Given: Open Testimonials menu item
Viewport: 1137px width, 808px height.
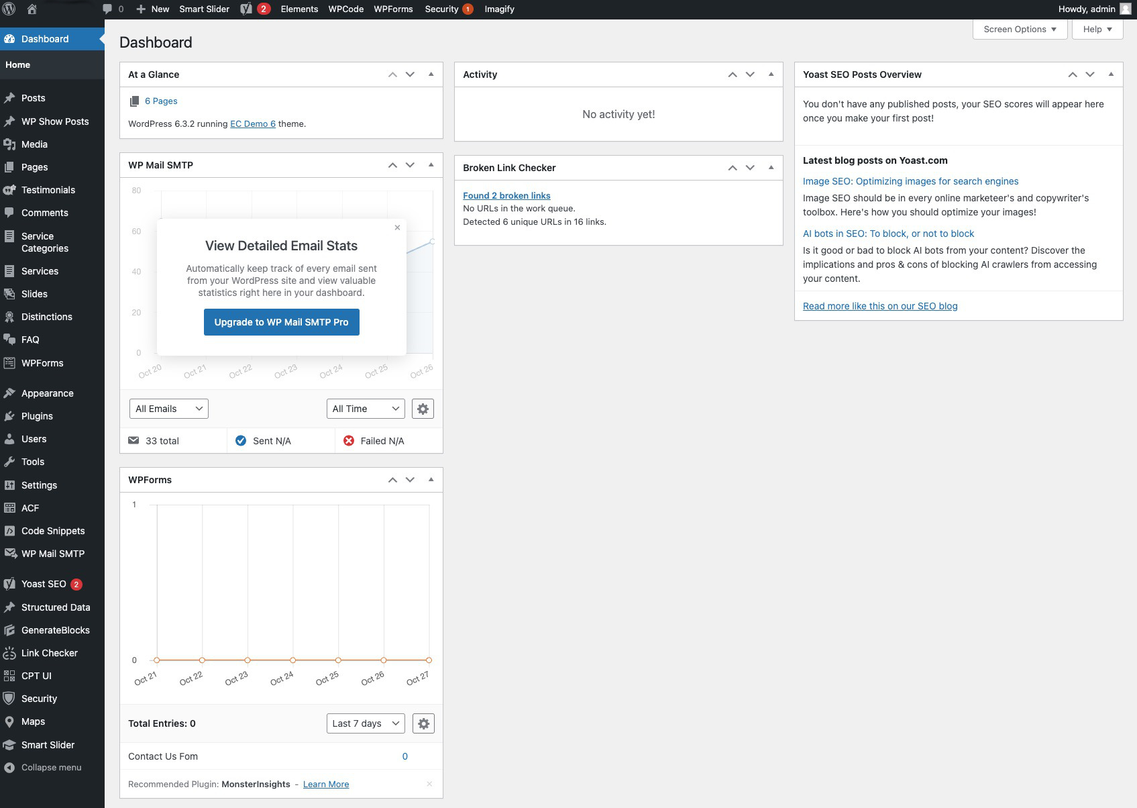Looking at the screenshot, I should coord(52,190).
